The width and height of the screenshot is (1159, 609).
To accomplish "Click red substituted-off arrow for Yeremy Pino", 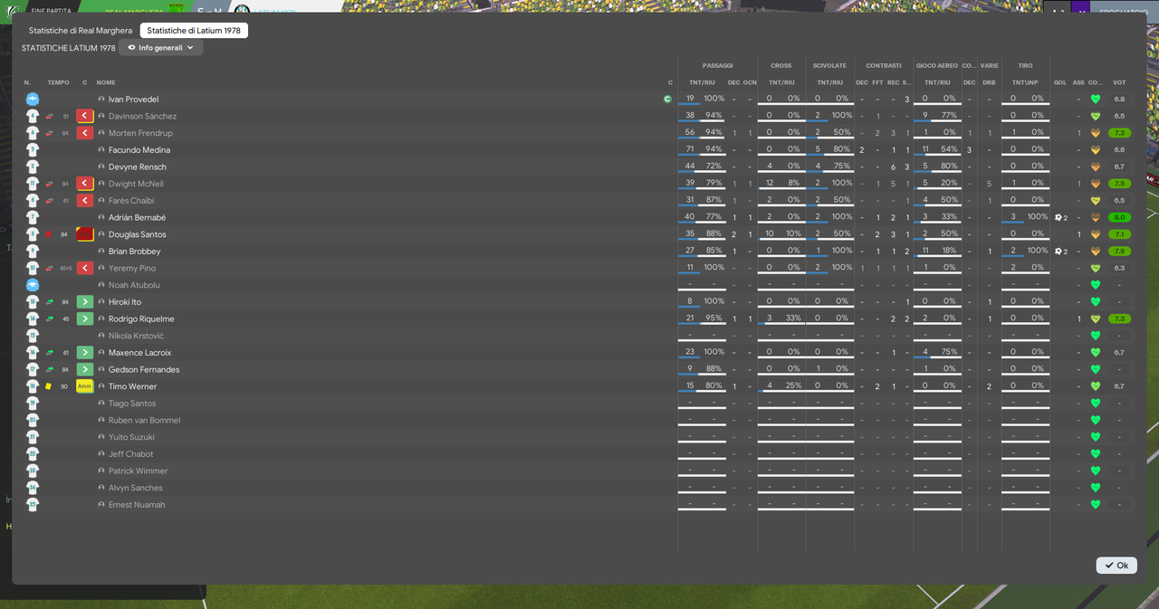I will (x=84, y=268).
